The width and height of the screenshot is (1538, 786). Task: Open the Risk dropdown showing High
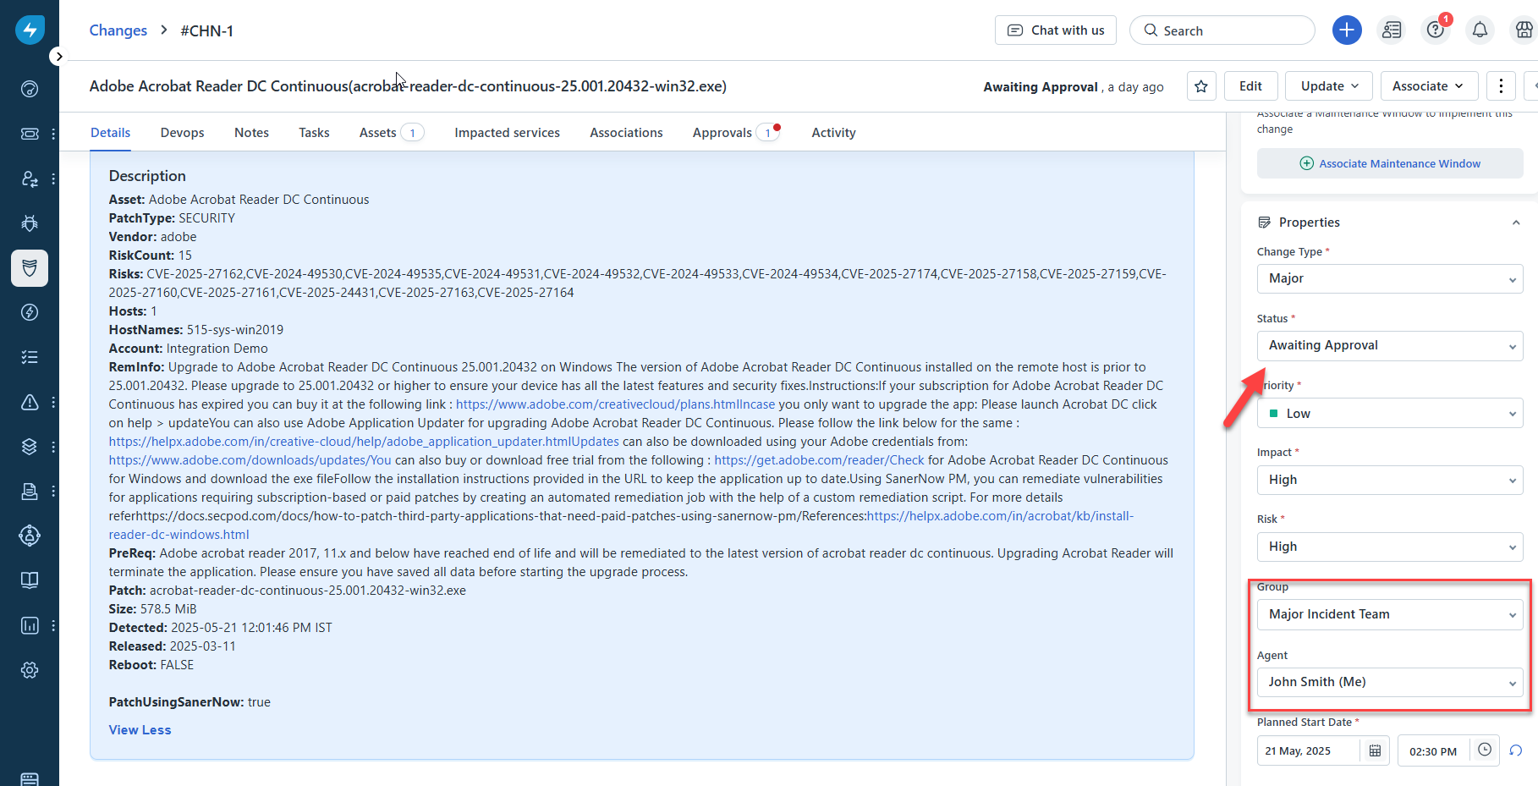pyautogui.click(x=1390, y=547)
